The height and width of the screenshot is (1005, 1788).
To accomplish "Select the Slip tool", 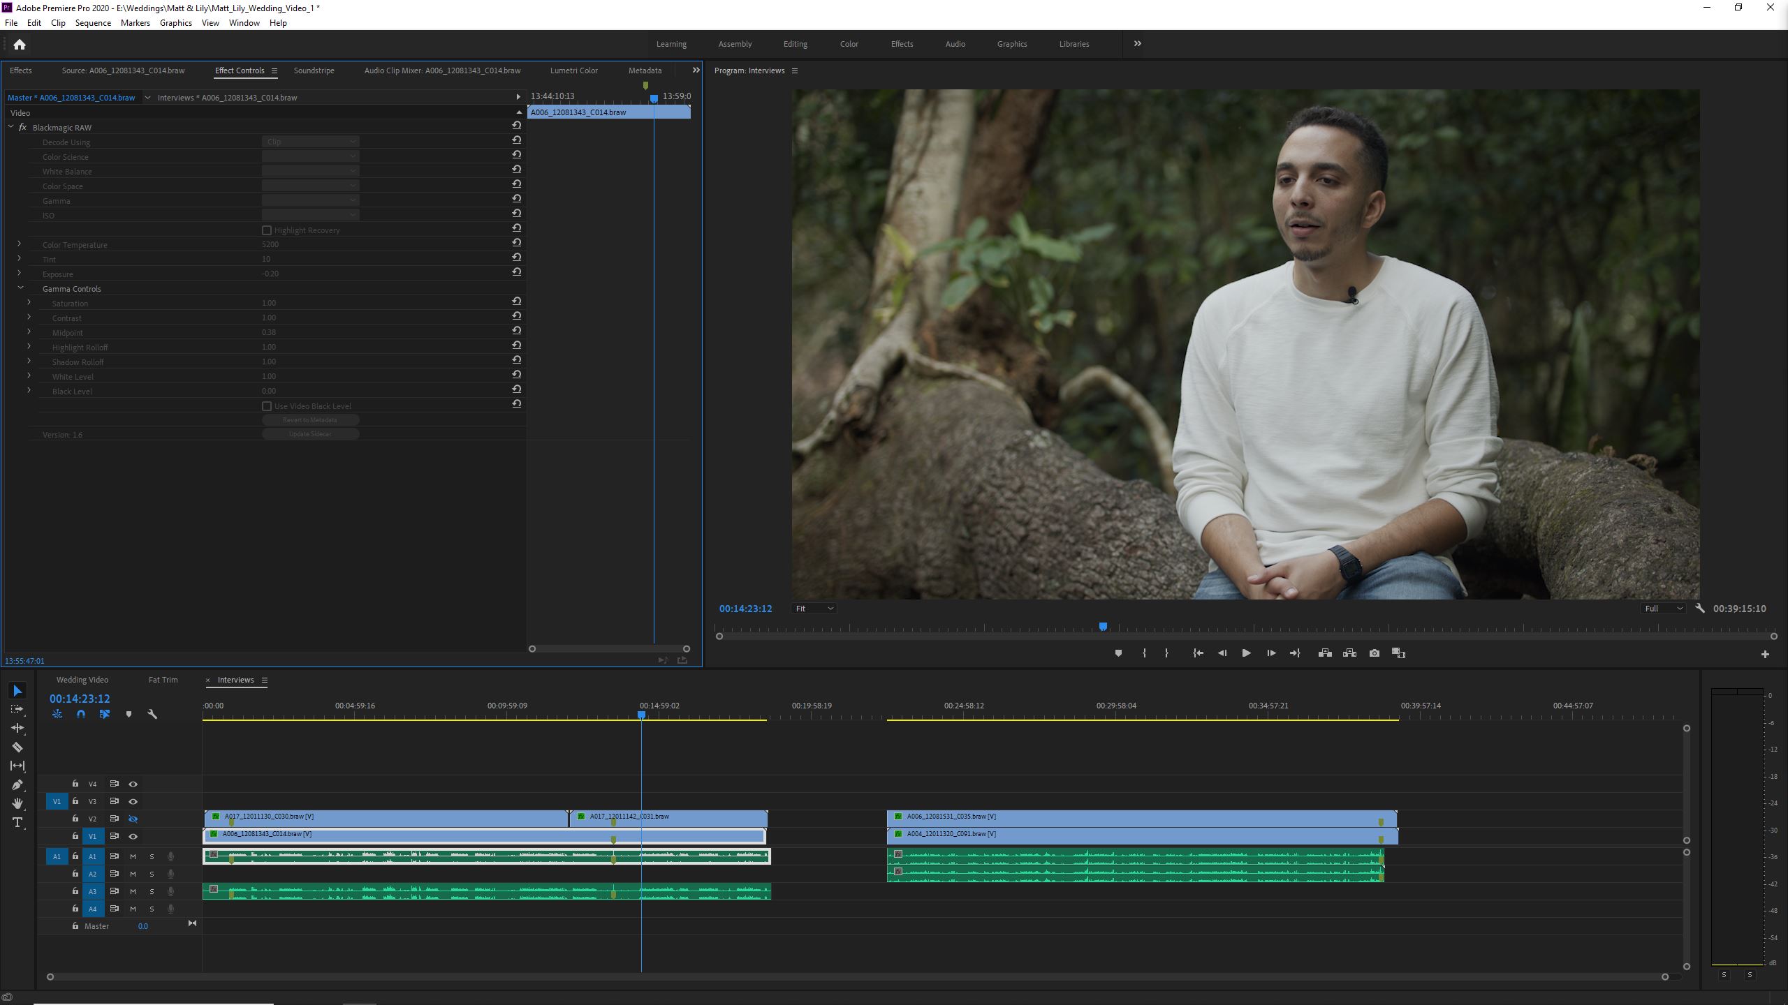I will (18, 766).
